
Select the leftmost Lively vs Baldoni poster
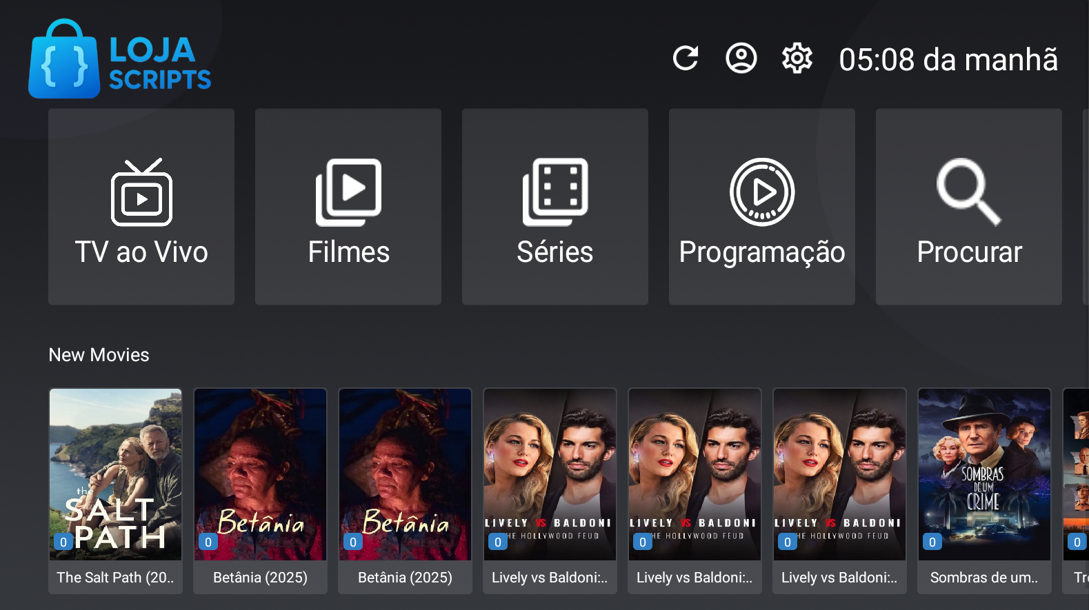[550, 476]
